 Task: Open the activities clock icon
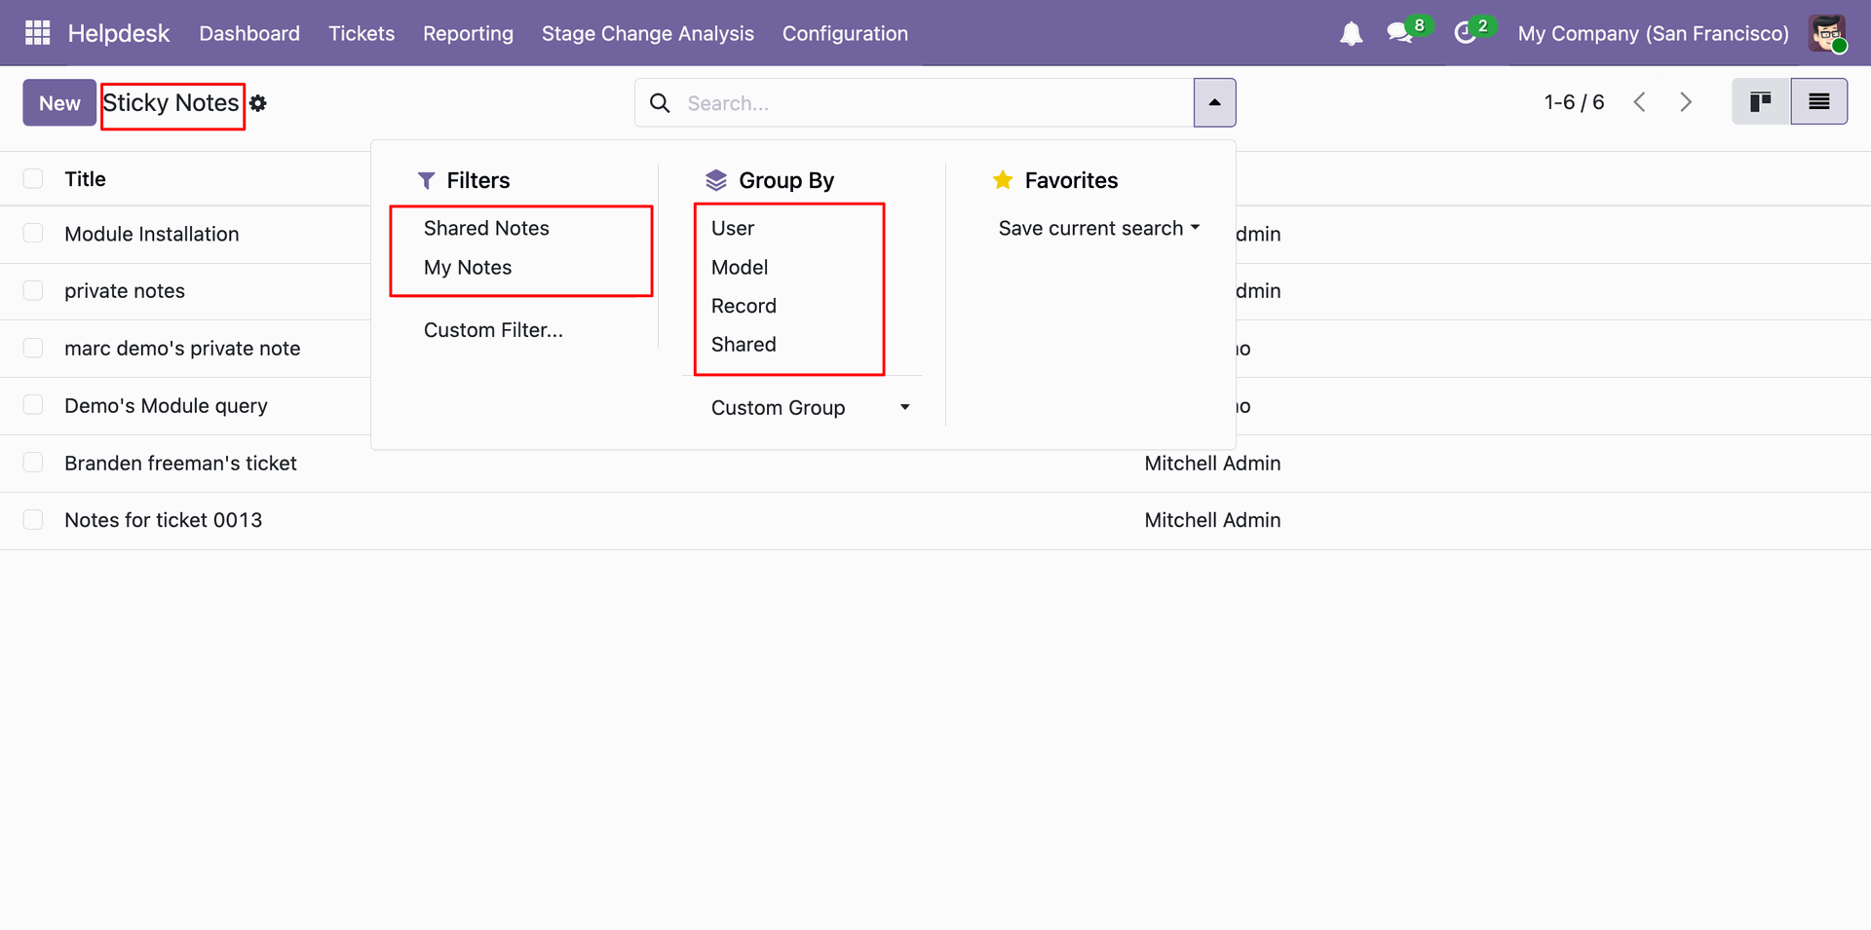[1465, 34]
